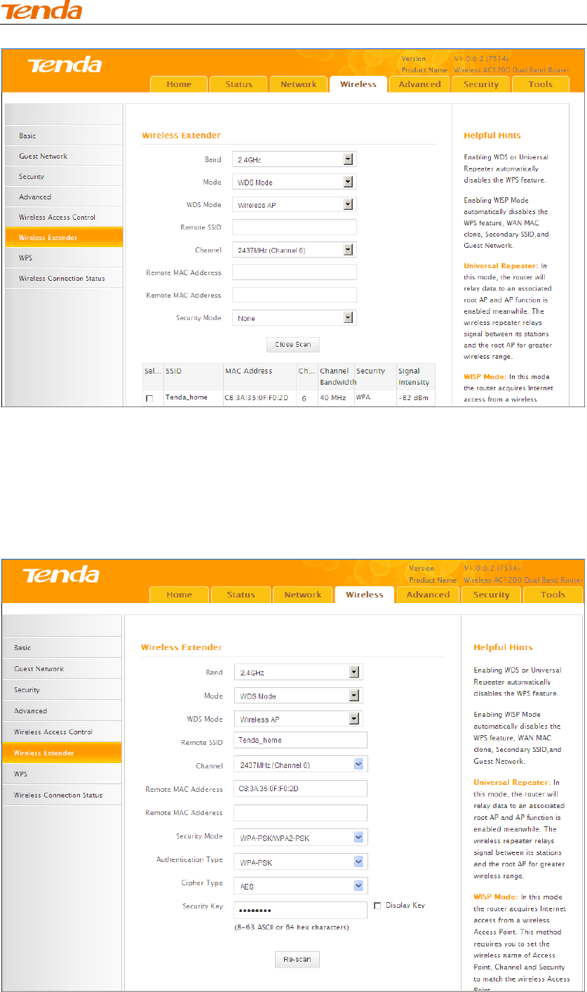Screen dimensions: 587x992
Task: Open the Security Mode dropdown showing None
Action: (295, 318)
